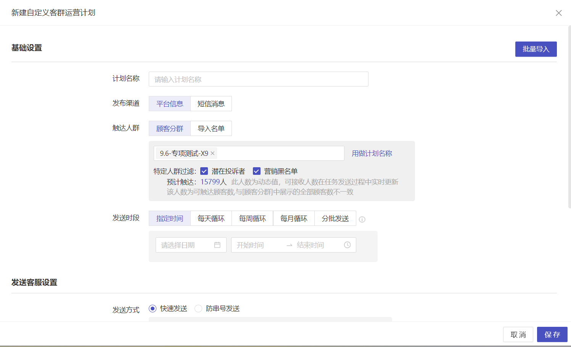Select 指定时间 send period

coord(170,218)
